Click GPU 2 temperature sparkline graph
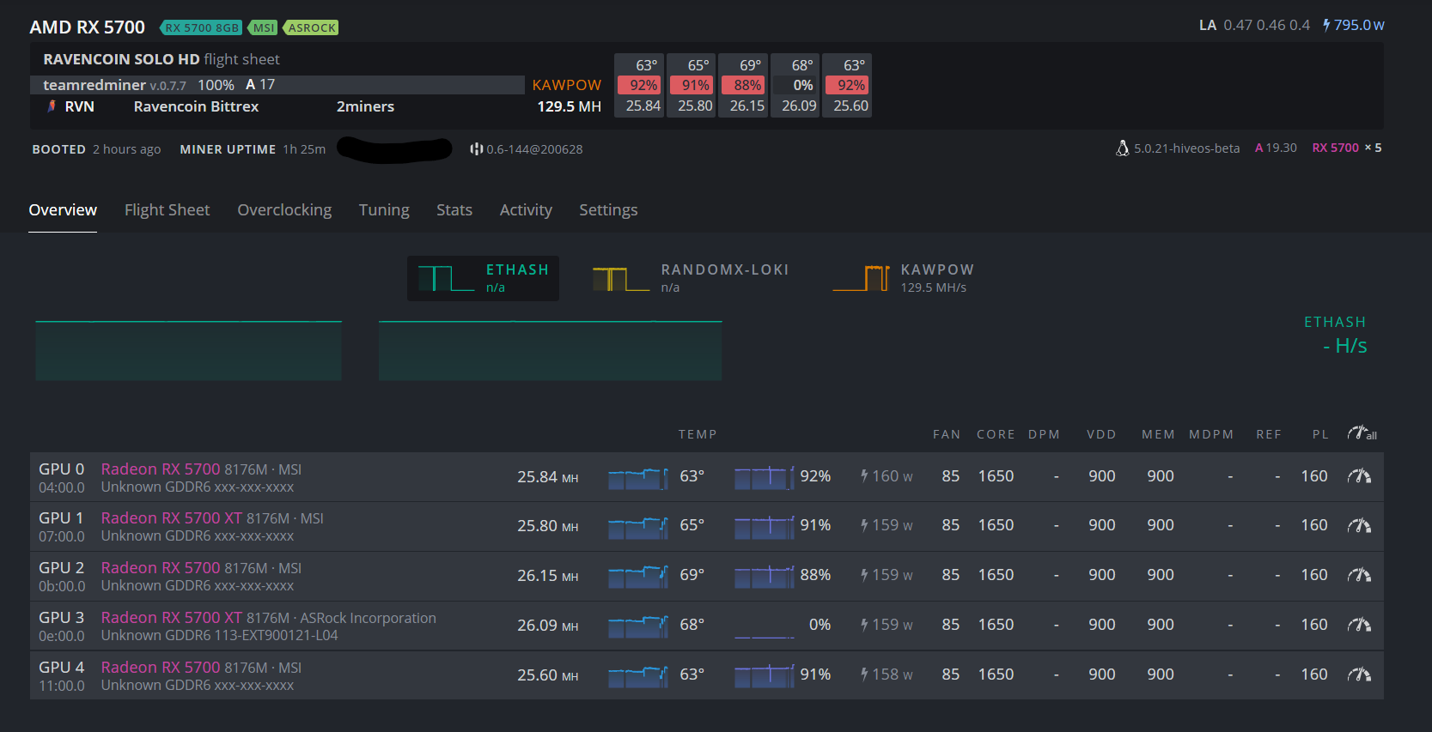Screen dimensions: 1432x732 [638, 576]
